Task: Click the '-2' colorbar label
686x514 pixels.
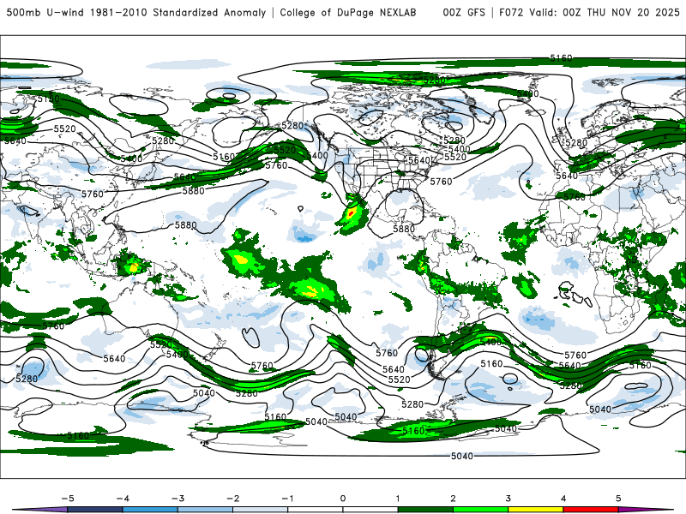Action: tap(233, 499)
